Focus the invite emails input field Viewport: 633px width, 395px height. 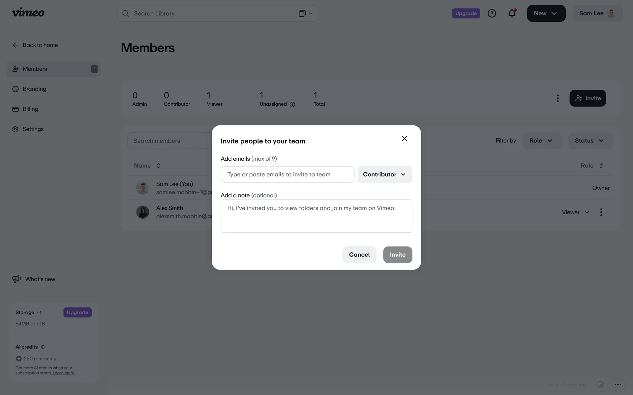[287, 174]
